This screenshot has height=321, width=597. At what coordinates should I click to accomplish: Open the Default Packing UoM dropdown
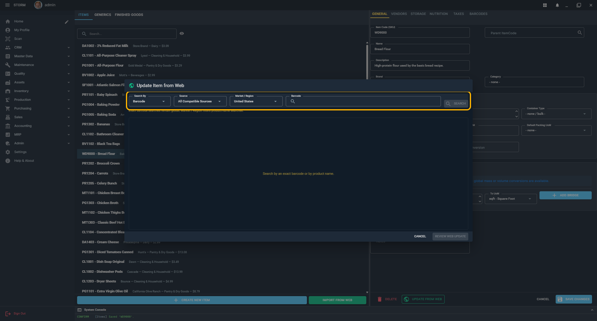pyautogui.click(x=556, y=130)
